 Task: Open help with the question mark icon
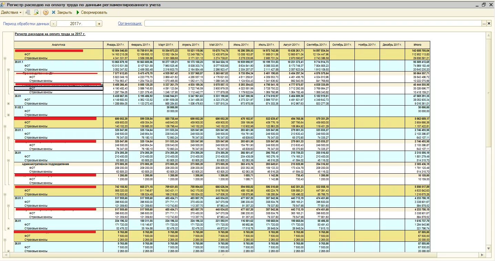pos(46,12)
